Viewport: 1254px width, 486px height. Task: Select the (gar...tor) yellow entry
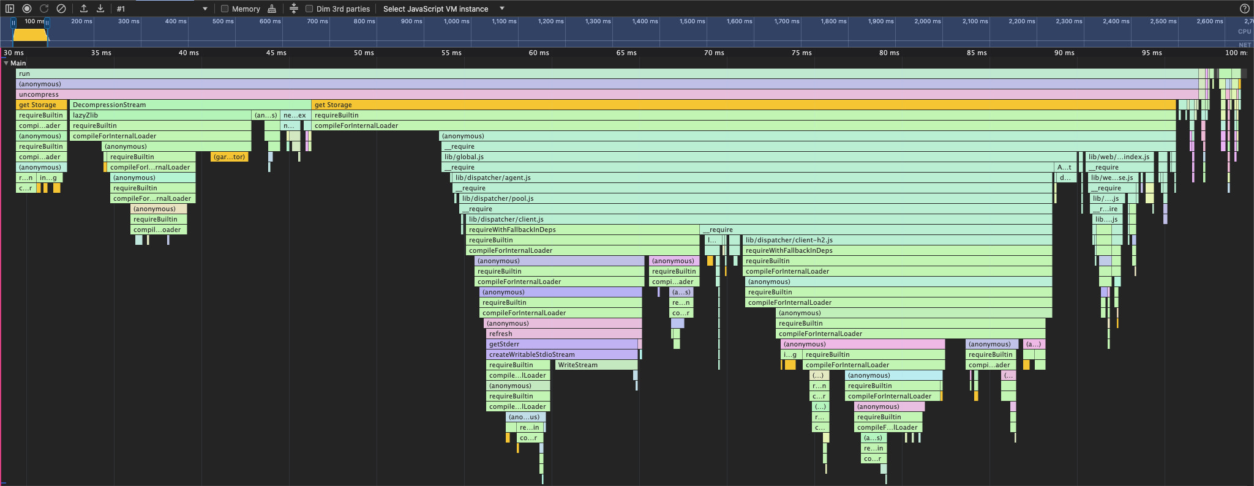click(230, 157)
